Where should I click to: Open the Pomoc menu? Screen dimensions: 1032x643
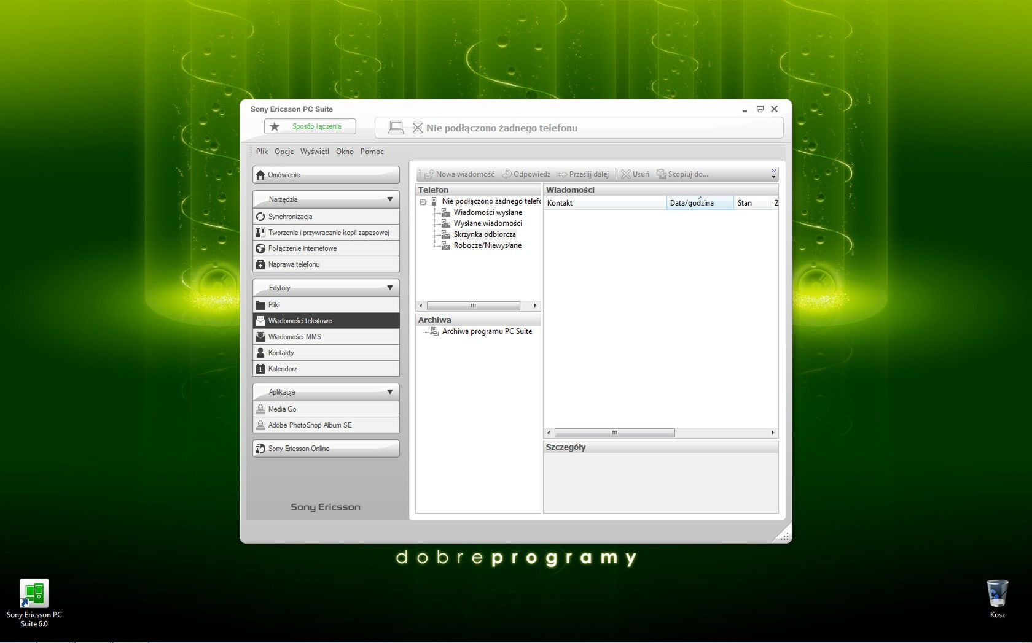372,152
